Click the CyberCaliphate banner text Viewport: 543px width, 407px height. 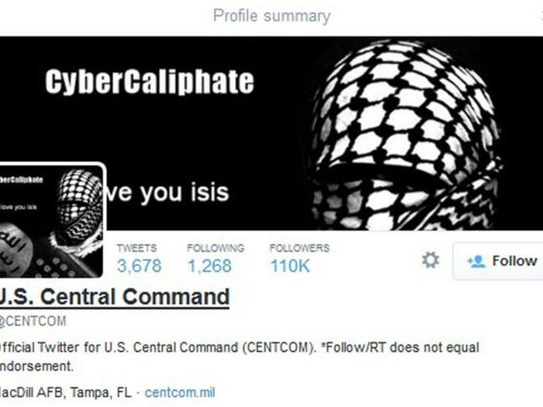[150, 82]
